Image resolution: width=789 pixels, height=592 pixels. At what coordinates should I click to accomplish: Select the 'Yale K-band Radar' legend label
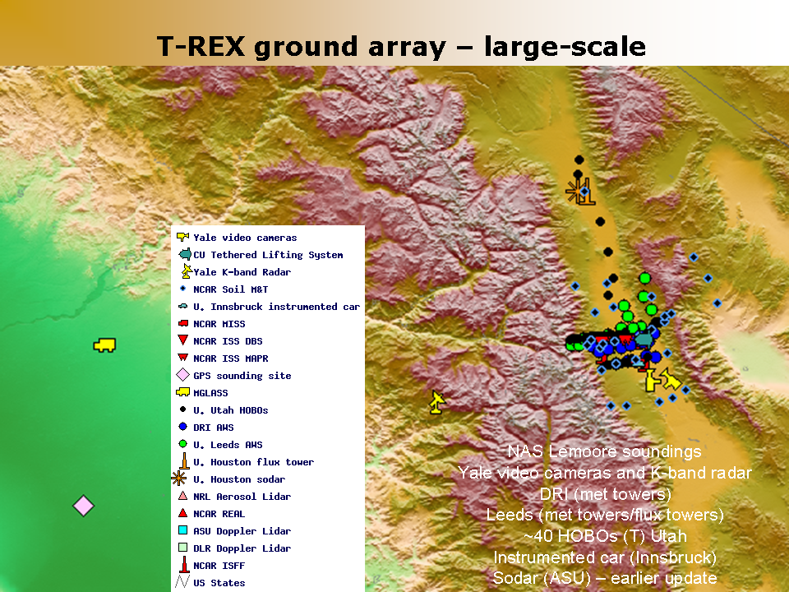(242, 272)
